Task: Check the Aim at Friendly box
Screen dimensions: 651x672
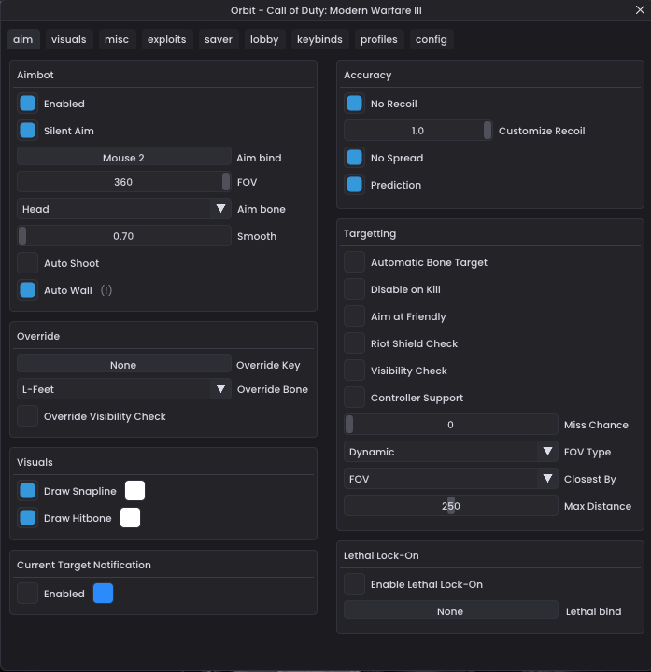Action: pos(354,315)
